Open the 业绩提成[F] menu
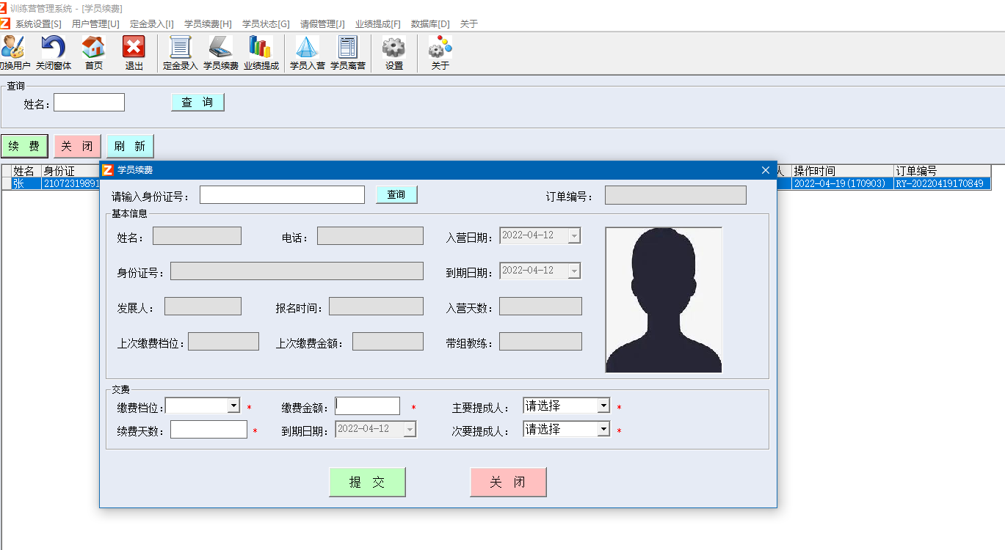 (x=378, y=24)
